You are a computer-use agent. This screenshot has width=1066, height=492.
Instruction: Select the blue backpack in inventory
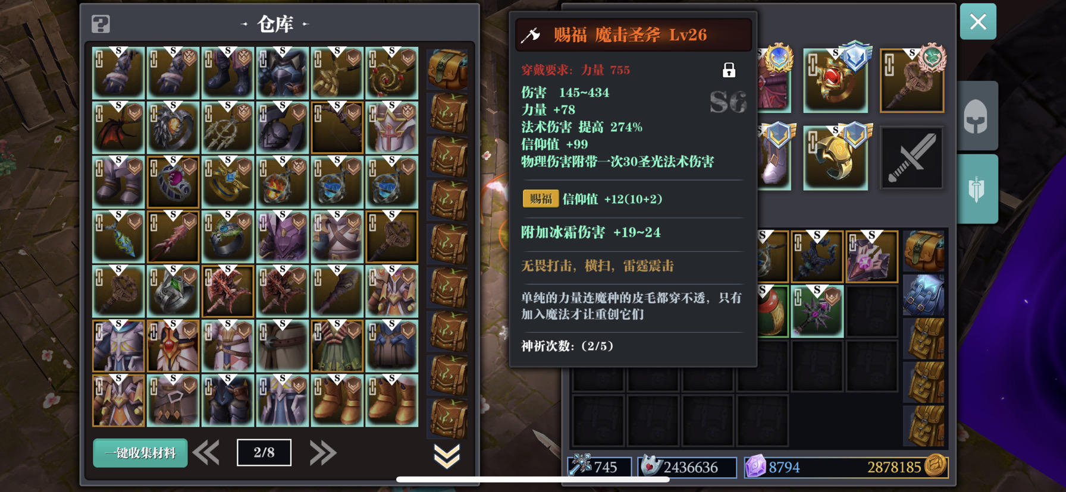click(924, 295)
